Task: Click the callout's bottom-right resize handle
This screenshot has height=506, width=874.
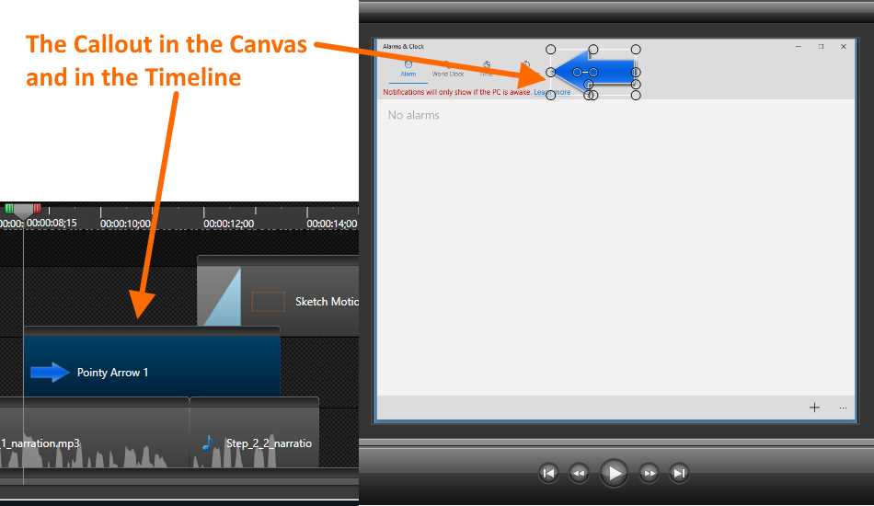Action: pyautogui.click(x=636, y=96)
